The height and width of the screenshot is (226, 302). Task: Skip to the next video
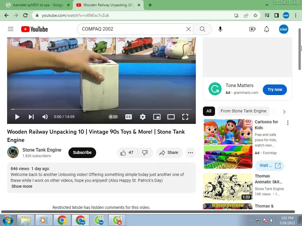pyautogui.click(x=31, y=117)
